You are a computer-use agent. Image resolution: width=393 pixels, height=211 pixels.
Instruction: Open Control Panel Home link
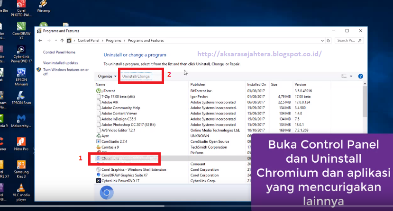tap(59, 52)
